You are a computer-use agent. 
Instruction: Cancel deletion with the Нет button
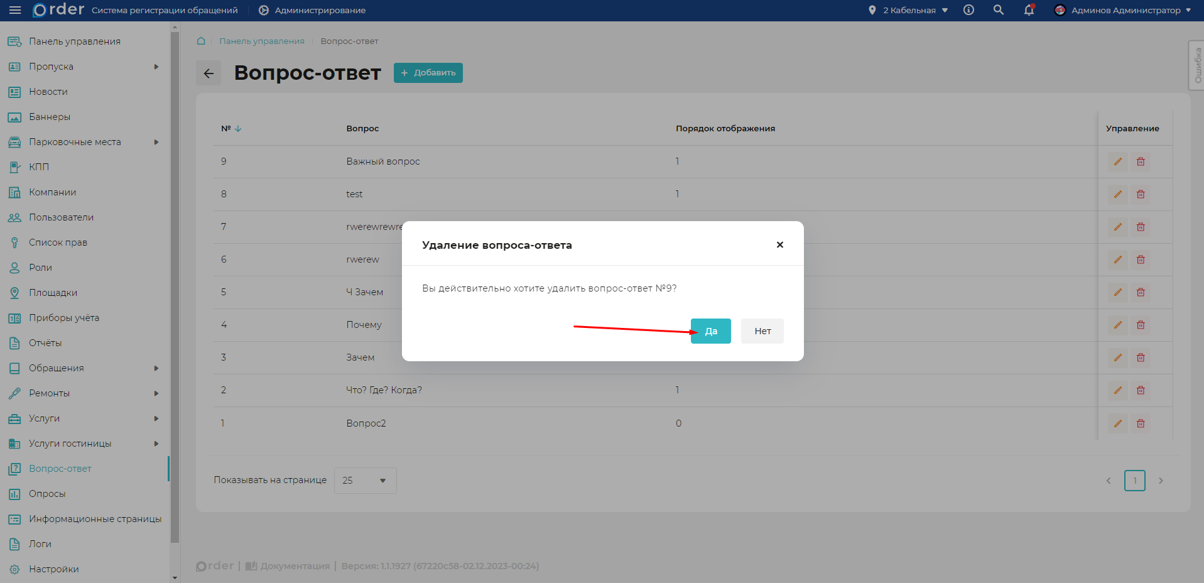(x=762, y=331)
